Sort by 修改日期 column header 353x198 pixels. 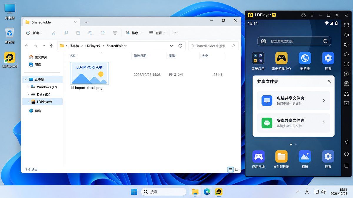tap(140, 56)
